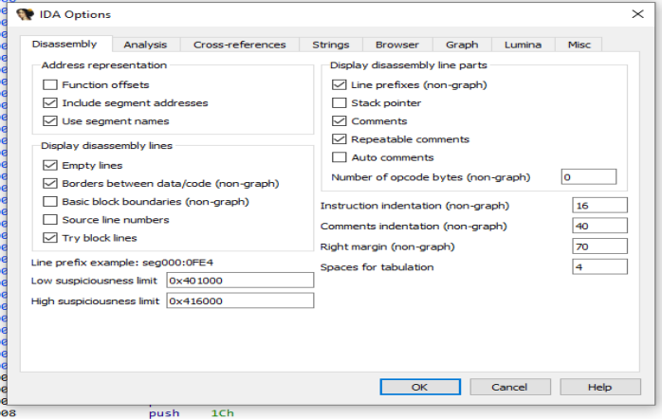Open the Graph tab
The height and width of the screenshot is (419, 662).
tap(462, 45)
